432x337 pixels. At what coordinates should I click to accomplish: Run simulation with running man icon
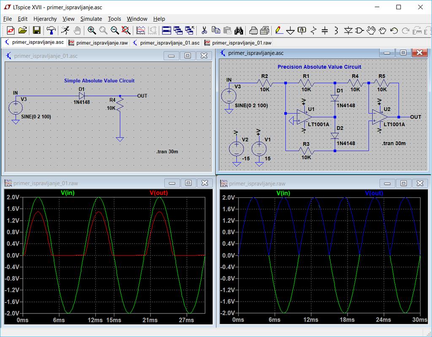(x=65, y=30)
